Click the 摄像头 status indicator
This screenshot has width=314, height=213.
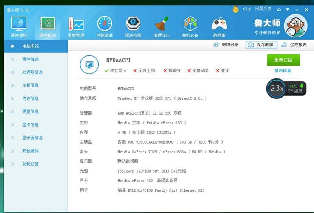tap(172, 71)
